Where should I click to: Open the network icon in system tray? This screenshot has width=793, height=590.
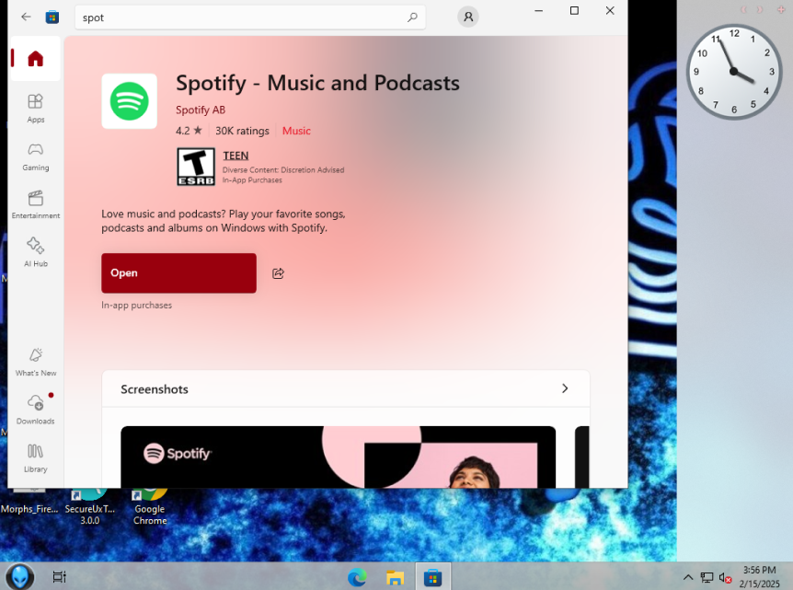click(x=707, y=577)
